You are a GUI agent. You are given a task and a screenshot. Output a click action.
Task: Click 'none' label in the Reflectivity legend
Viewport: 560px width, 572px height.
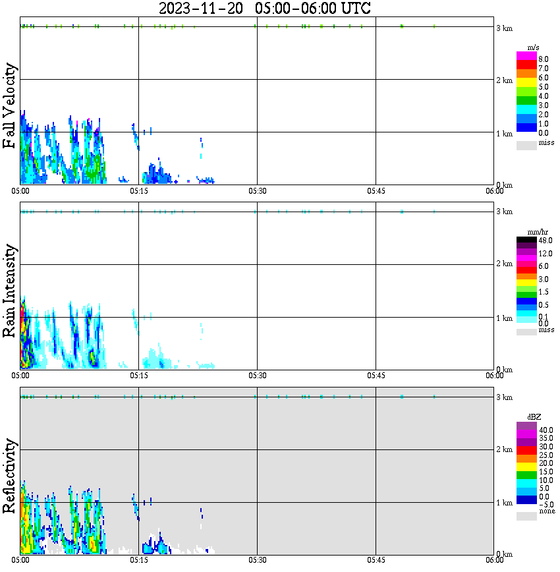547,511
